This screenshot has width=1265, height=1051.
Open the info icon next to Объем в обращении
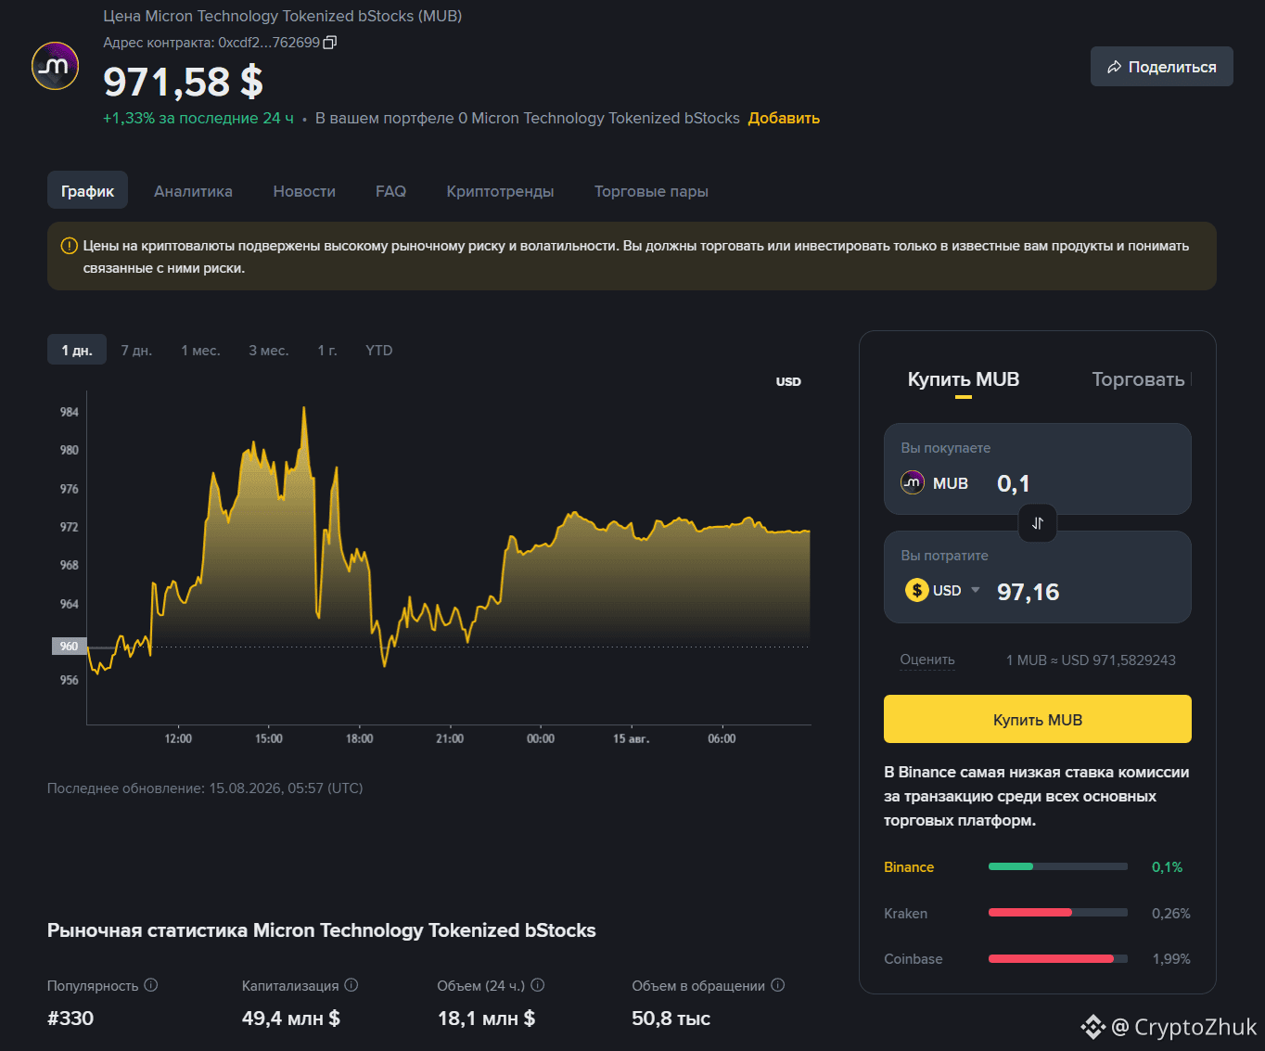click(778, 985)
